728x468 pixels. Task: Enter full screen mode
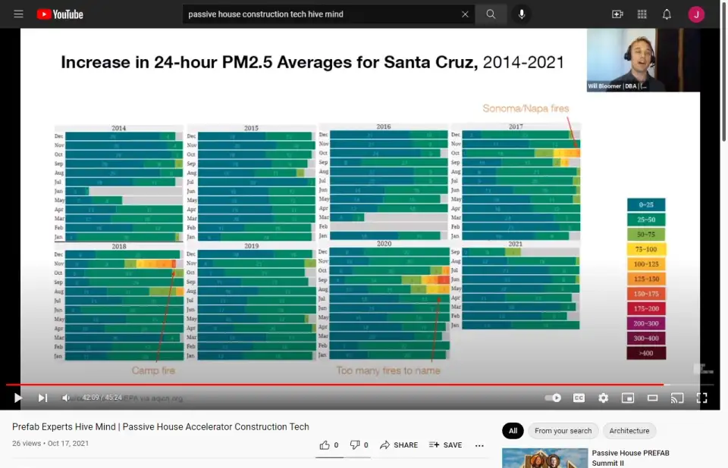point(701,398)
